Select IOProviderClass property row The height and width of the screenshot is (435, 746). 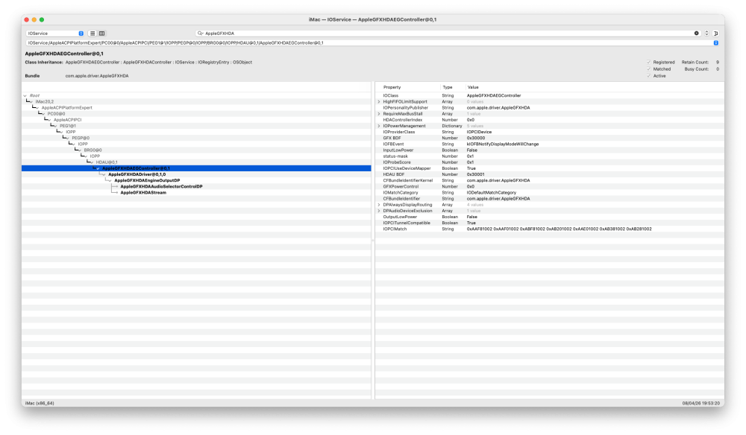(550, 132)
